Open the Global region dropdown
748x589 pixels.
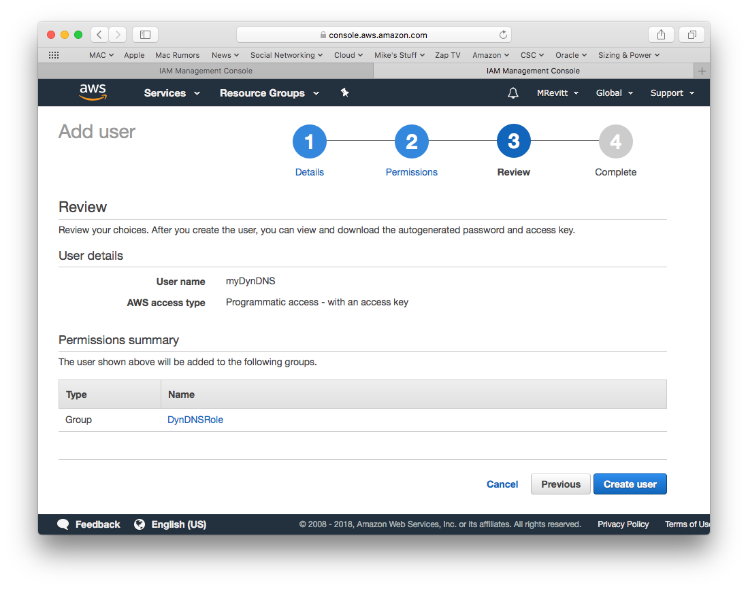click(615, 93)
